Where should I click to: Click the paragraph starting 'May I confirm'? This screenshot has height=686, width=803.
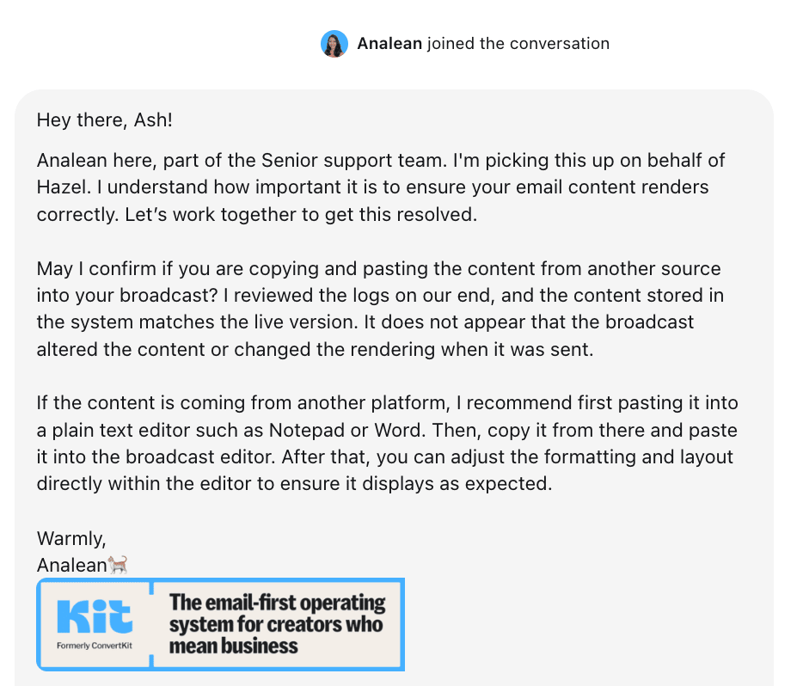380,309
